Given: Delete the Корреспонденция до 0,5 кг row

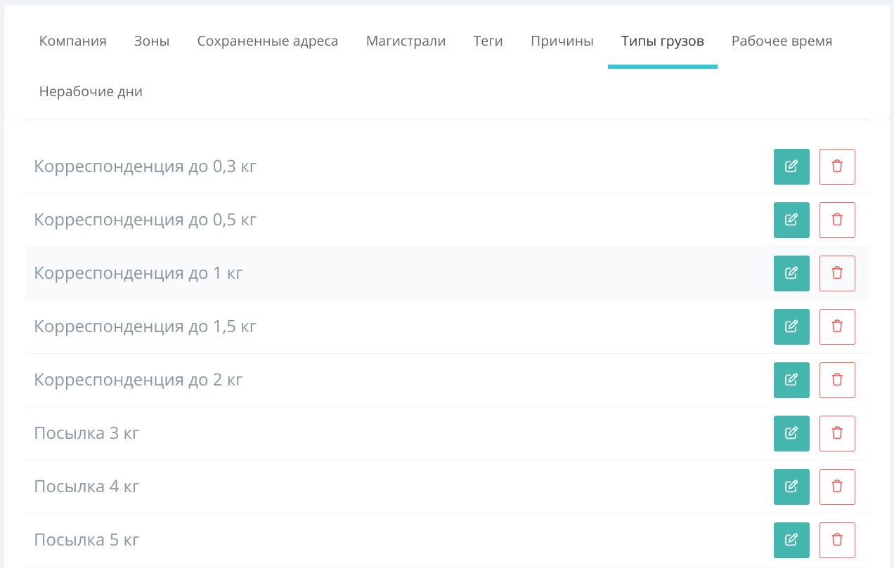Looking at the screenshot, I should coord(837,220).
